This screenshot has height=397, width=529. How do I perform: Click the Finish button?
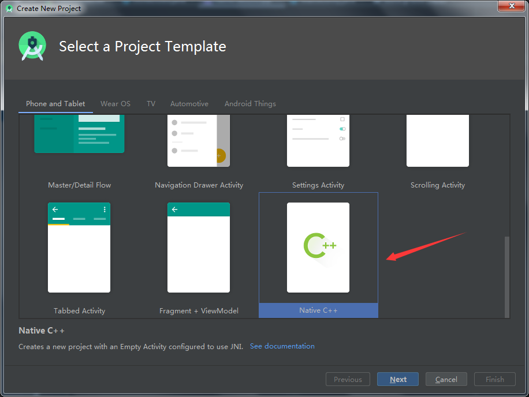pyautogui.click(x=494, y=379)
